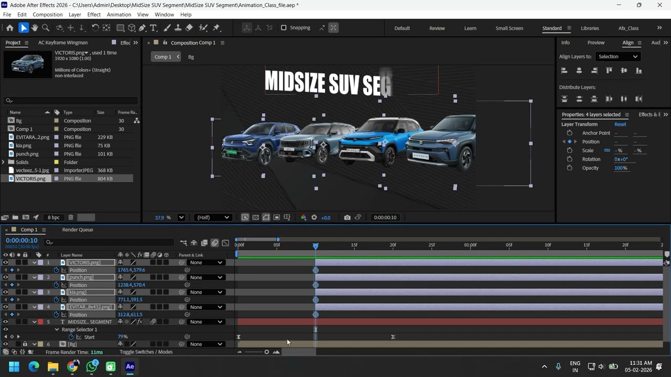Select the Puppet Pin tool
The width and height of the screenshot is (671, 377).
point(217,28)
